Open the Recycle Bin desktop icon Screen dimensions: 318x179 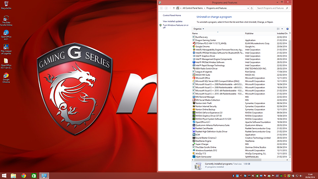tap(6, 5)
